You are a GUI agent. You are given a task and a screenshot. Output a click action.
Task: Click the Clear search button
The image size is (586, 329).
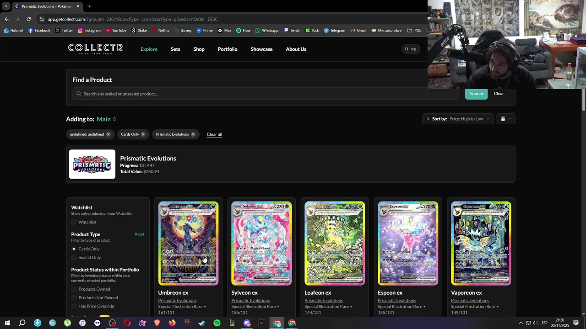coord(499,94)
